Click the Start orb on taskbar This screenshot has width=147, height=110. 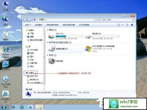click(4, 107)
